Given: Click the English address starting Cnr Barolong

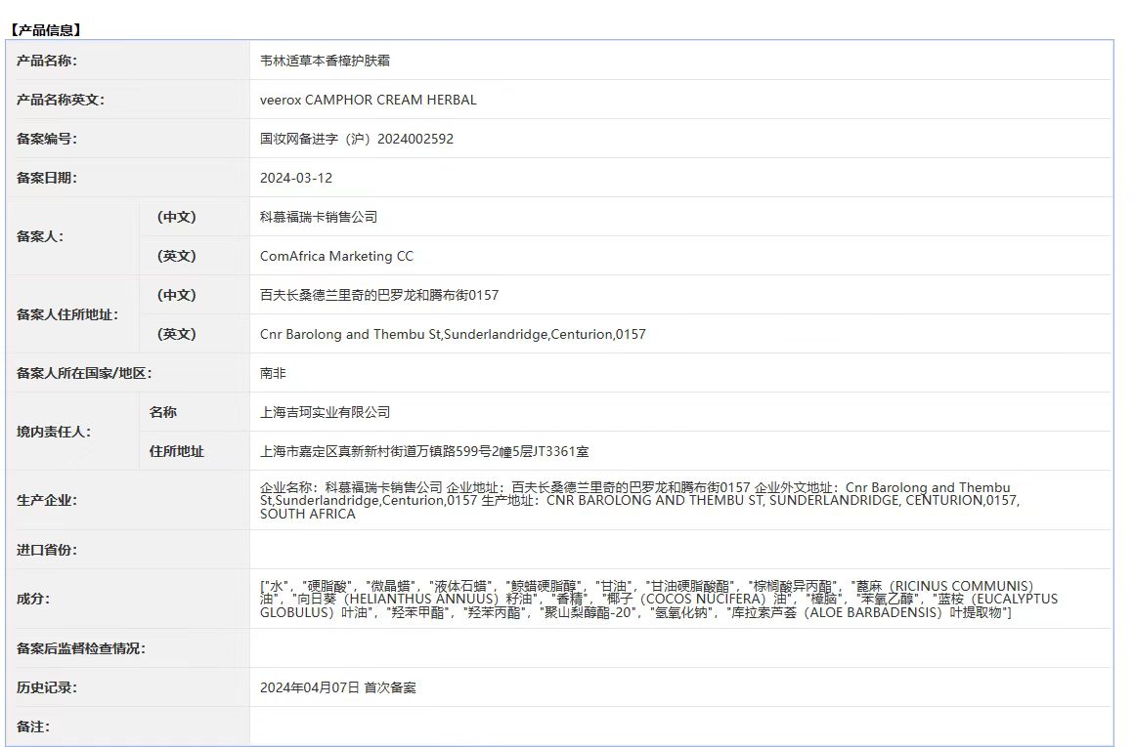Looking at the screenshot, I should pos(453,334).
